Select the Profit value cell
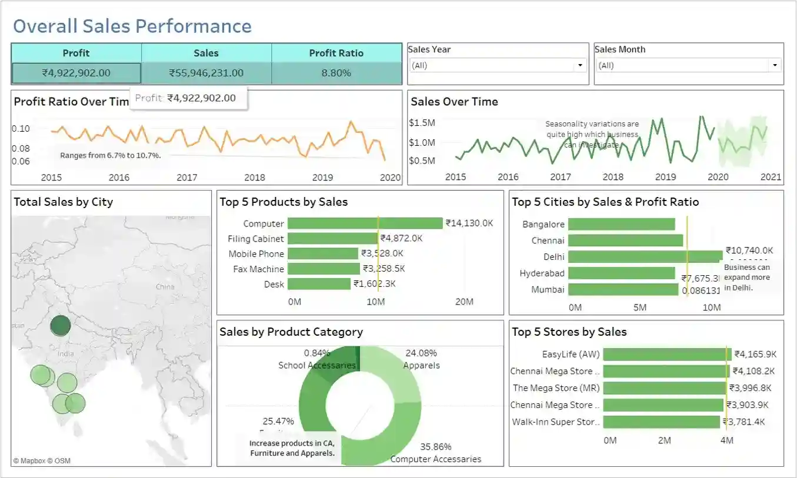Image resolution: width=797 pixels, height=478 pixels. pyautogui.click(x=76, y=73)
